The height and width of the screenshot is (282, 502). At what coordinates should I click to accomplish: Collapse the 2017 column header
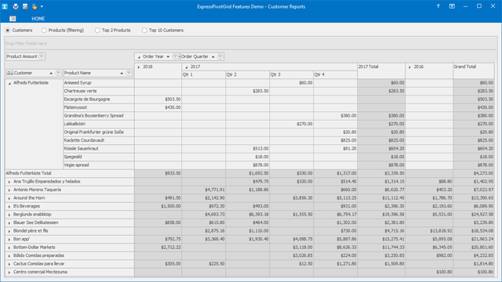tap(186, 67)
